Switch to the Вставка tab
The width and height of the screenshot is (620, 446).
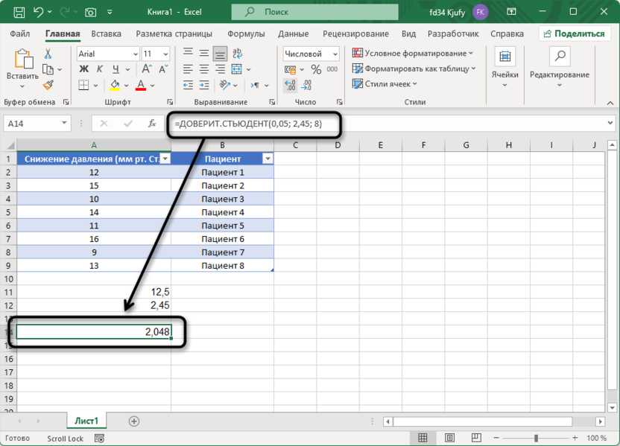pos(106,34)
